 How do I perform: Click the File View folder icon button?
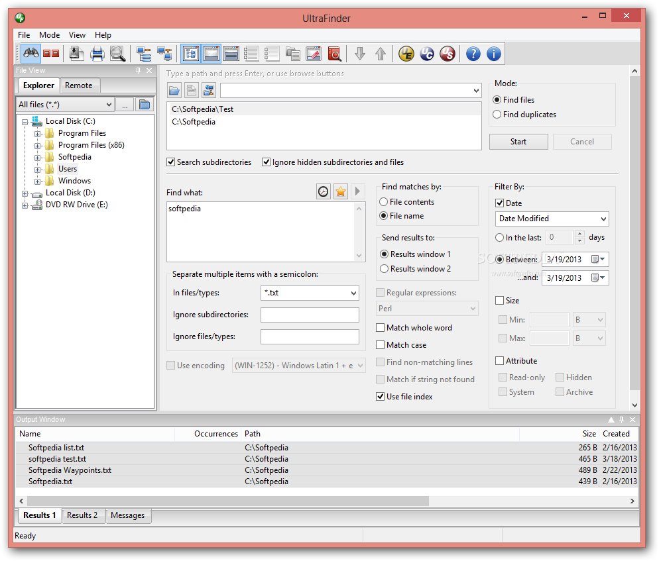click(x=145, y=105)
